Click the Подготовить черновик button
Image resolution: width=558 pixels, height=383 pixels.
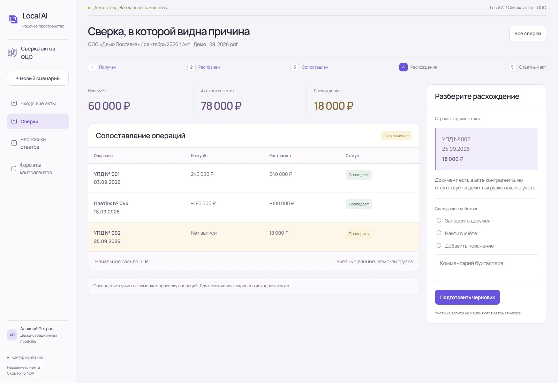pos(467,297)
